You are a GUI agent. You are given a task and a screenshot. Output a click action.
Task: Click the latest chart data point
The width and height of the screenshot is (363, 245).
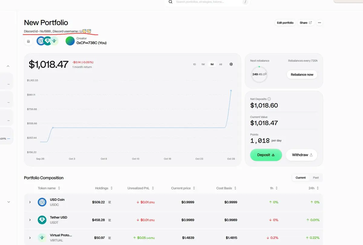tap(231, 90)
